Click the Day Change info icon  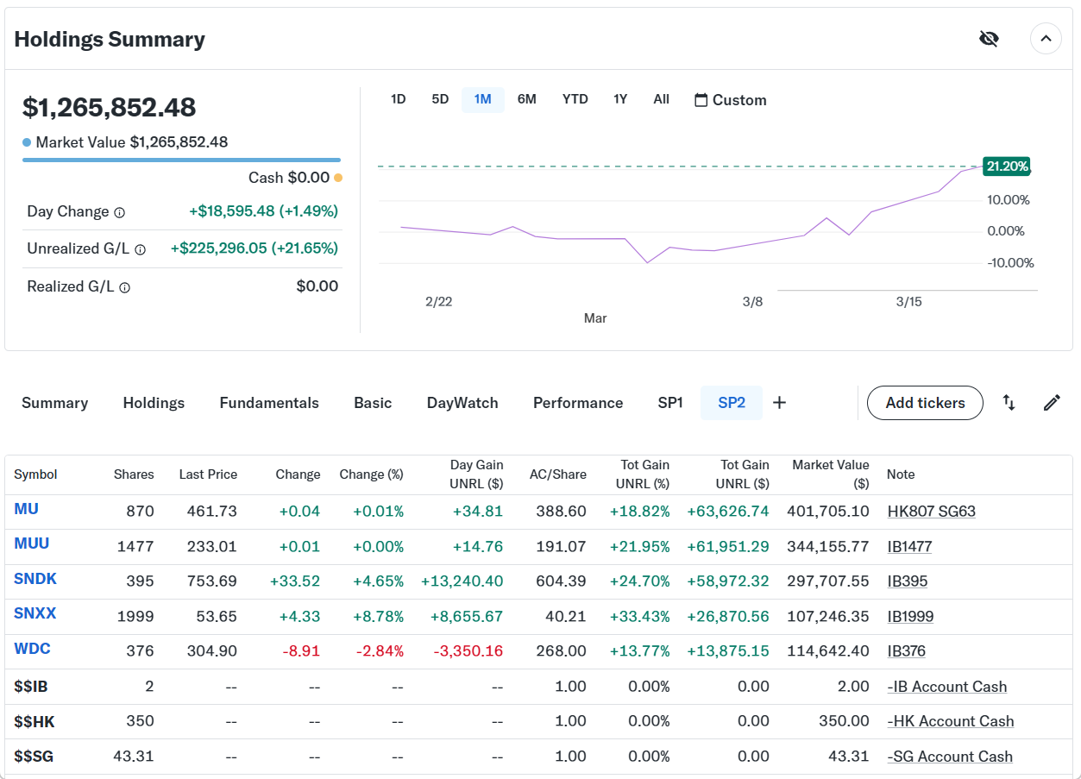pos(120,212)
